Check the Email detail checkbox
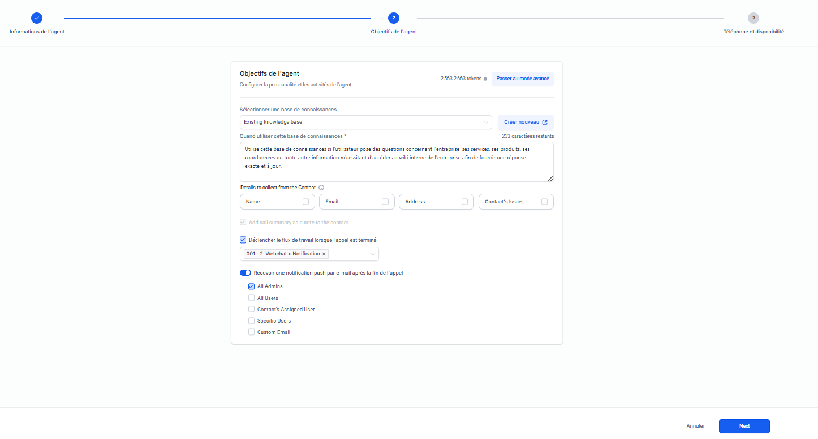The width and height of the screenshot is (818, 439). click(x=385, y=202)
